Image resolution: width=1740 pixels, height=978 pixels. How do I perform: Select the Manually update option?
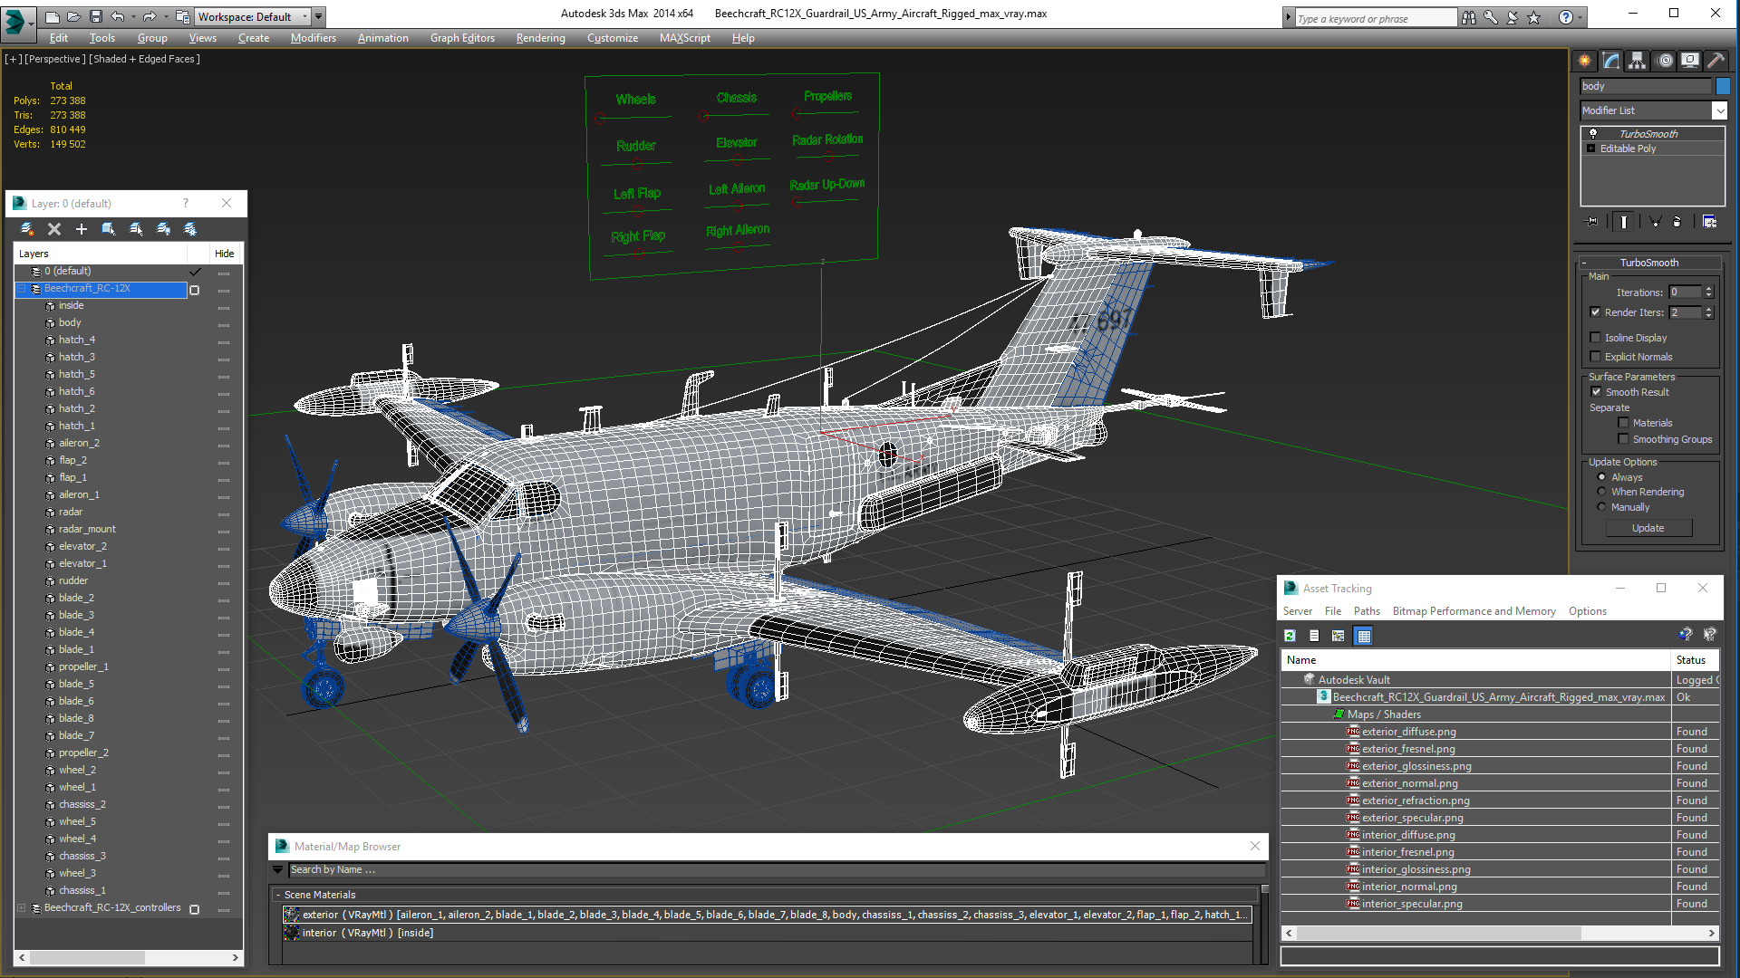[1601, 507]
